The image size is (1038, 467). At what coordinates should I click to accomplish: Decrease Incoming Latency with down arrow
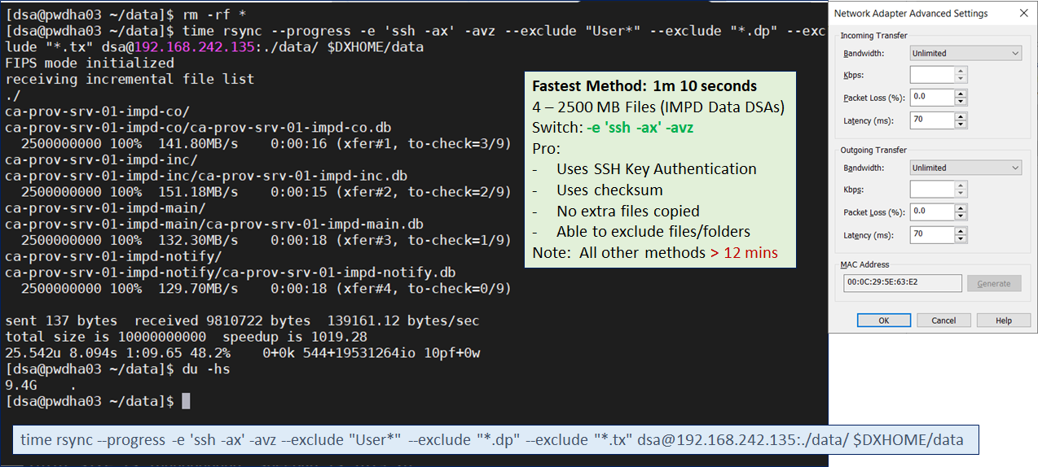(x=961, y=124)
